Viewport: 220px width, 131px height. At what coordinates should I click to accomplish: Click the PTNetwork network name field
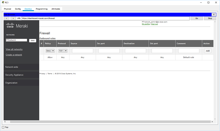tap(16, 40)
